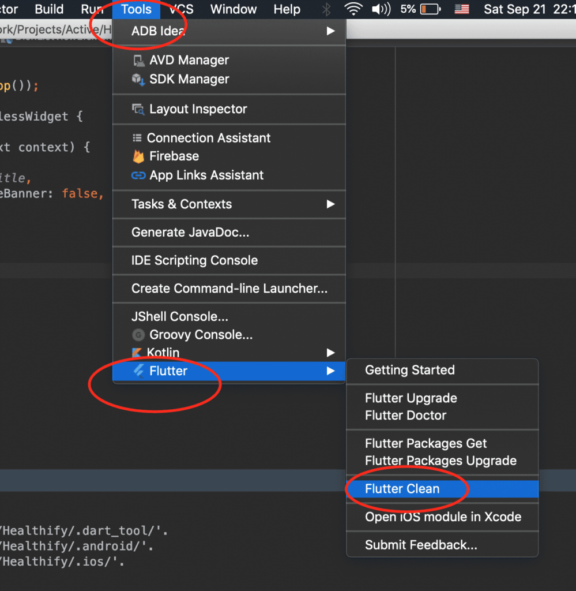Click 'lessWidget {' code line
Screen dimensions: 576x591
(x=42, y=117)
